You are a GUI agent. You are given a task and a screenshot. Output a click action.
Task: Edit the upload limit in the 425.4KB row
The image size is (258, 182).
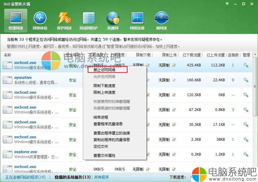tap(174, 65)
